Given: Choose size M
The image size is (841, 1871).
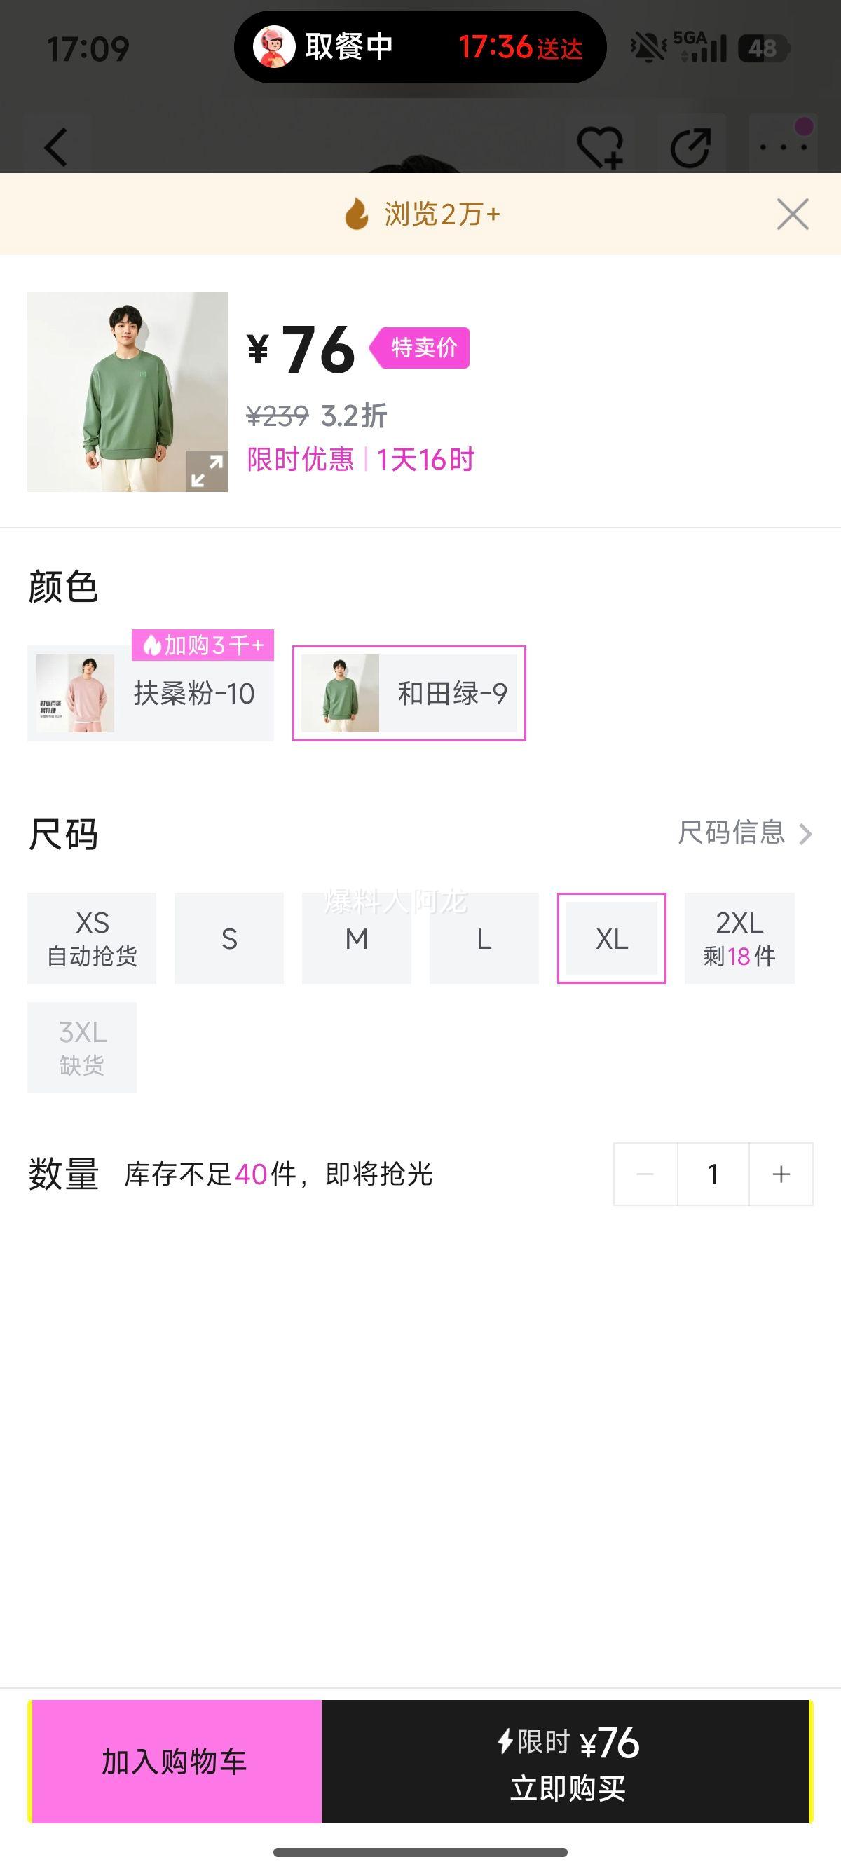Looking at the screenshot, I should tap(357, 938).
